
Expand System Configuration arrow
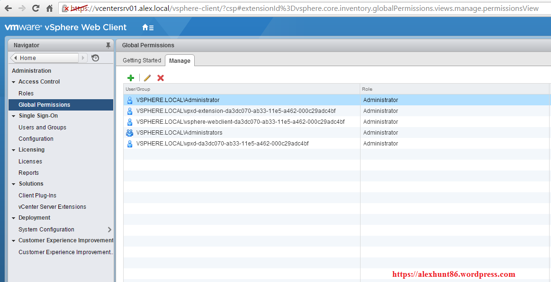click(x=109, y=230)
